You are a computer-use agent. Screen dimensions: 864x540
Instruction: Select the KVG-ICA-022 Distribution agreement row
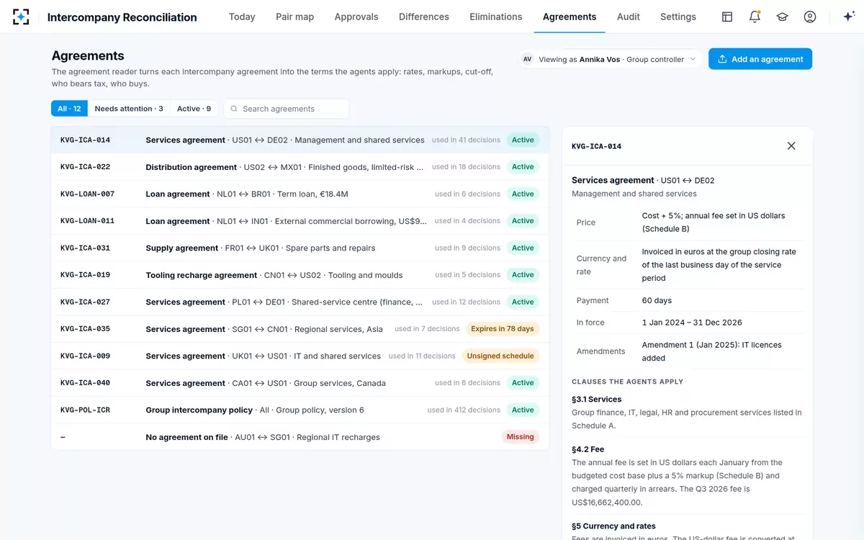pyautogui.click(x=300, y=167)
